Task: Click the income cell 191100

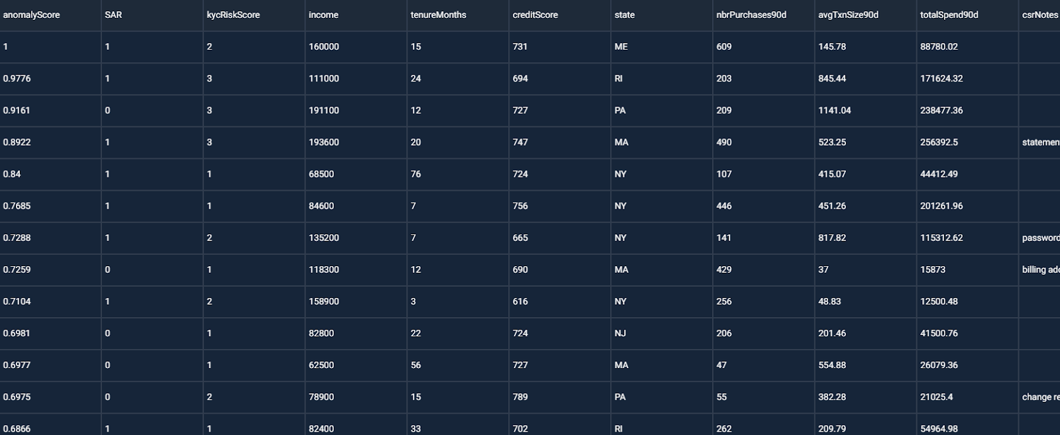Action: pos(356,111)
